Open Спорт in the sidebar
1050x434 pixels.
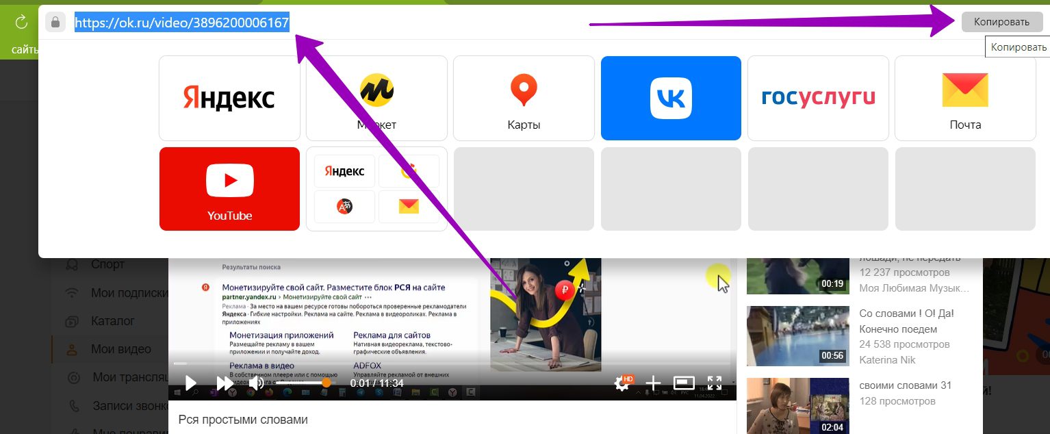pyautogui.click(x=108, y=264)
